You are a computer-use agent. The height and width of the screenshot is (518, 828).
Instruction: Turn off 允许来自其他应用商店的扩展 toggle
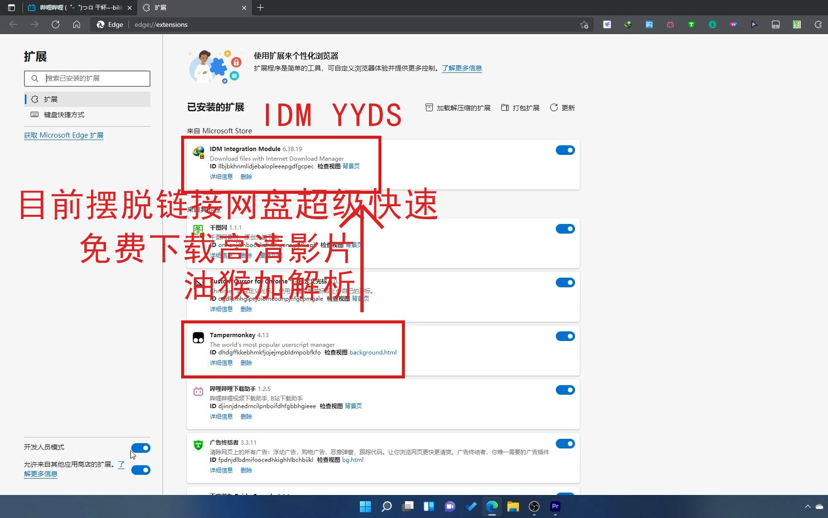tap(141, 470)
